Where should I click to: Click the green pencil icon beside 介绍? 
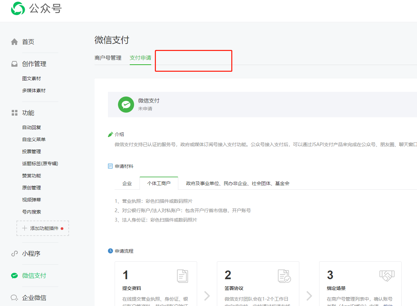coord(110,134)
